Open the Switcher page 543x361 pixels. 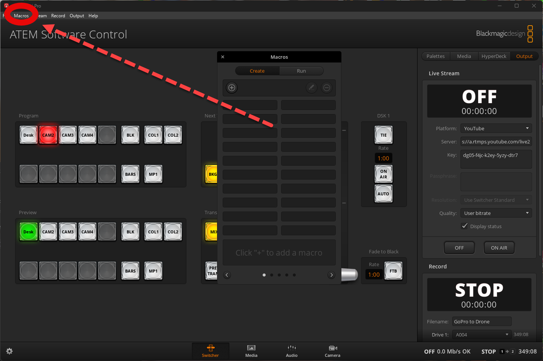click(x=210, y=351)
